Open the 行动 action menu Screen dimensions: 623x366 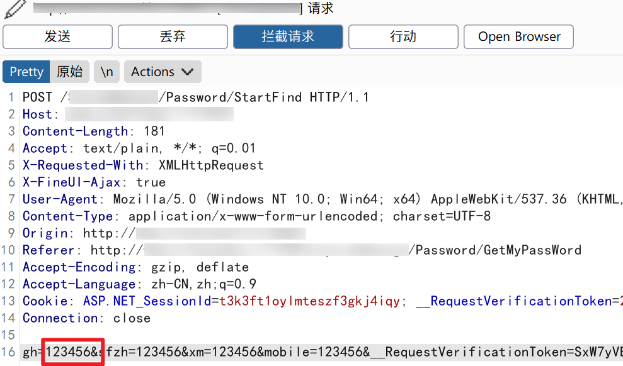tap(403, 37)
